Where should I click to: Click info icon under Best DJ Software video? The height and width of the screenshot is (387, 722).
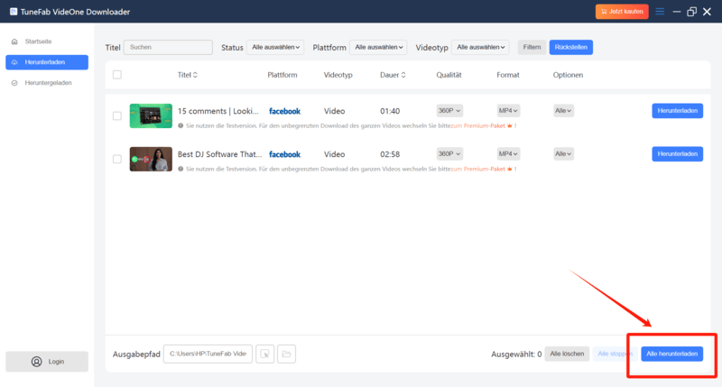pyautogui.click(x=180, y=169)
